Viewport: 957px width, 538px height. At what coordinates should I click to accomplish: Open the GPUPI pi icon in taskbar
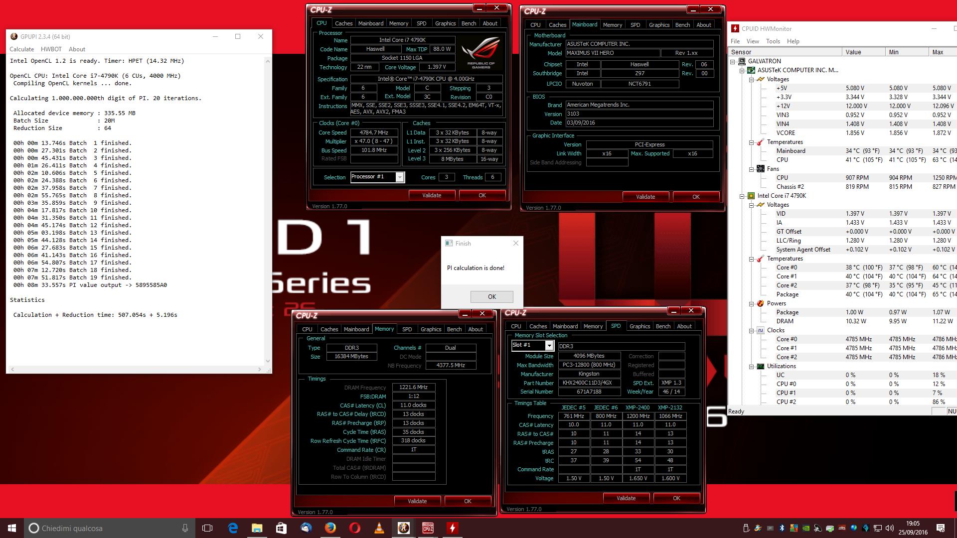(x=404, y=528)
